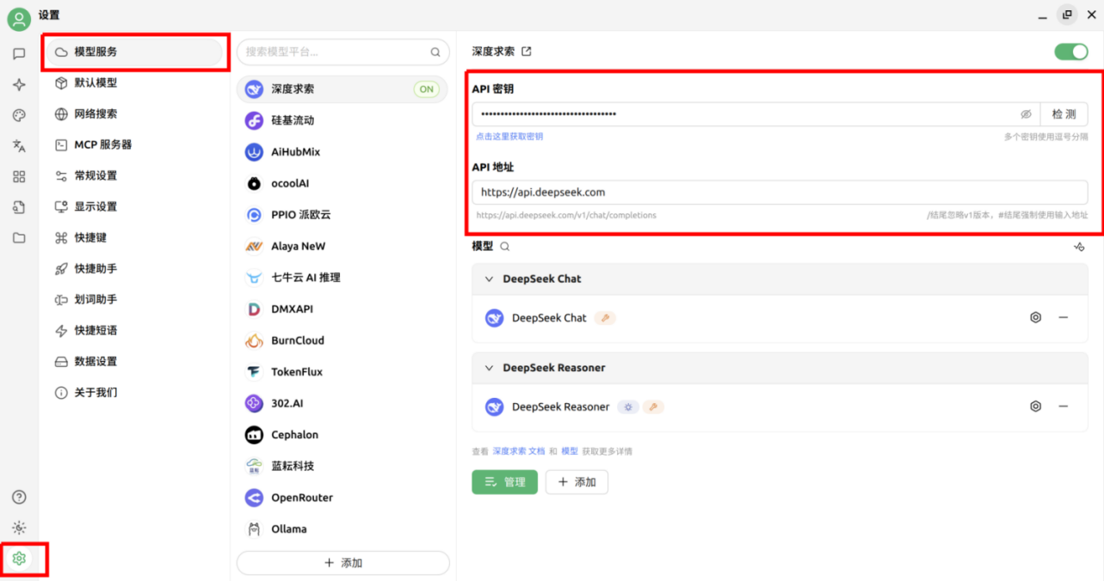Toggle the 深度求索 provider enable switch
Image resolution: width=1104 pixels, height=581 pixels.
(1071, 52)
